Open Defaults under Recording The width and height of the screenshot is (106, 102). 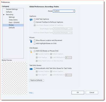[12, 28]
